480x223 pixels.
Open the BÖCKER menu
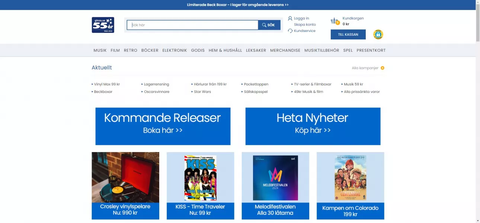pyautogui.click(x=150, y=50)
